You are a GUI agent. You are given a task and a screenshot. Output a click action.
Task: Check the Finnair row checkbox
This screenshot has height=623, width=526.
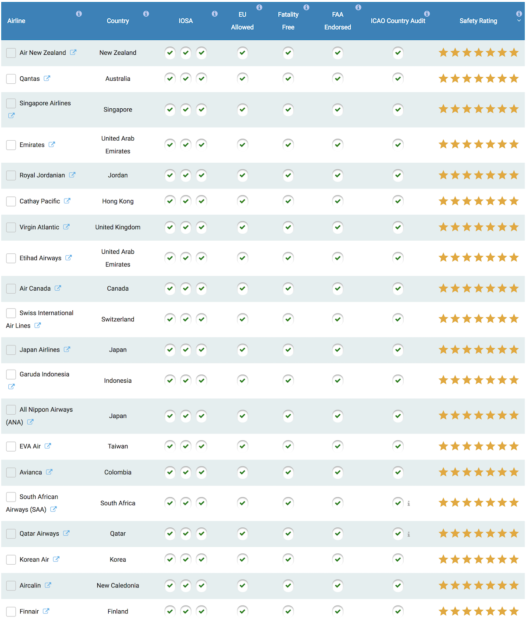click(x=11, y=612)
